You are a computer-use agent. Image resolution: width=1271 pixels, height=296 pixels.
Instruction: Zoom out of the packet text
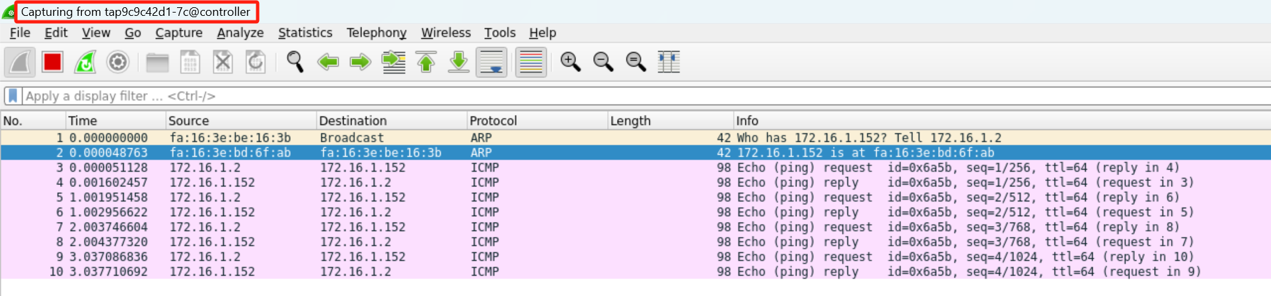click(603, 62)
